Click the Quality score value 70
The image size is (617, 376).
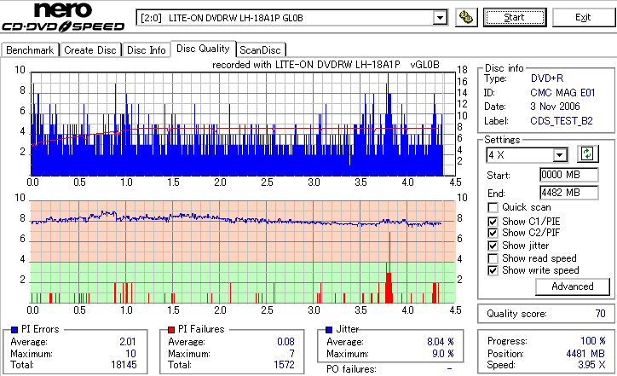(x=600, y=314)
